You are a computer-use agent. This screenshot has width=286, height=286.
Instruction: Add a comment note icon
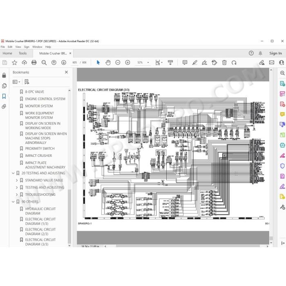click(x=185, y=63)
